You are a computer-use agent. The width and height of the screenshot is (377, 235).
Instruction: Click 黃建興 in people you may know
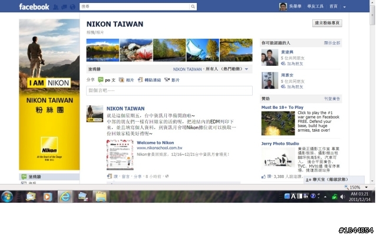(287, 52)
